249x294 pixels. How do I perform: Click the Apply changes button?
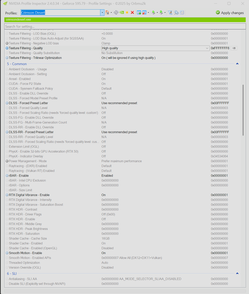[x=230, y=12]
